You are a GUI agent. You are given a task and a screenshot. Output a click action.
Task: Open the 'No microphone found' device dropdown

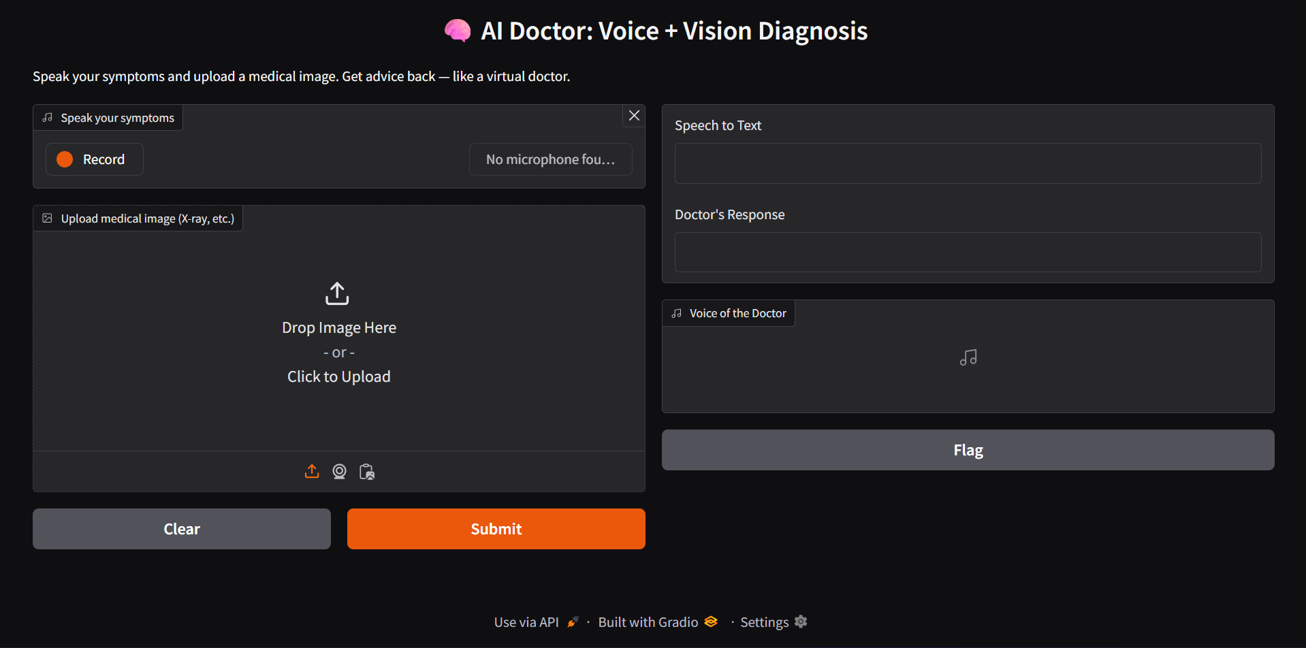pyautogui.click(x=550, y=159)
